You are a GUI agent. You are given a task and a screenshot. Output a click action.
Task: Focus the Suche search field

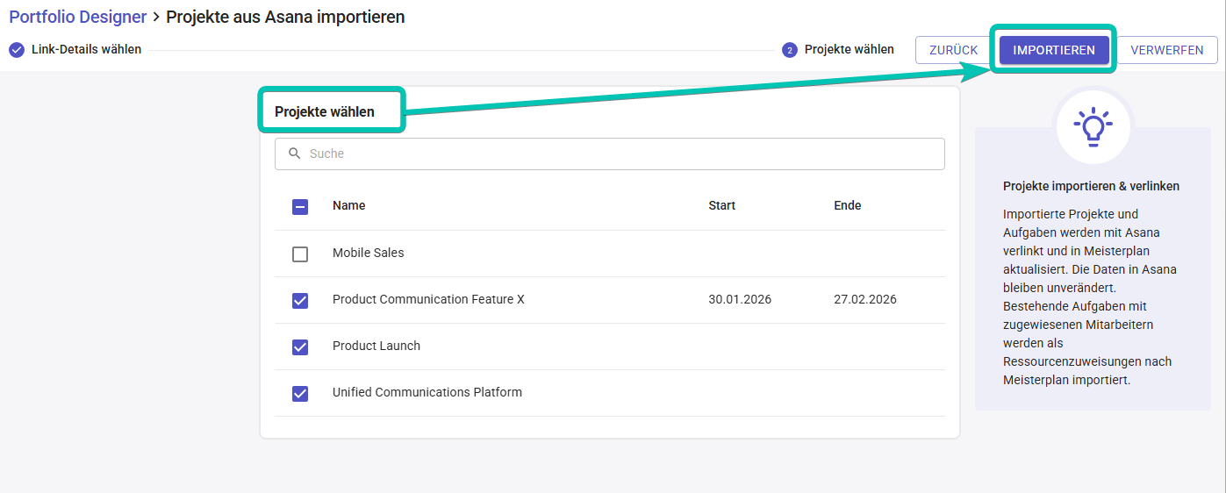pyautogui.click(x=614, y=154)
